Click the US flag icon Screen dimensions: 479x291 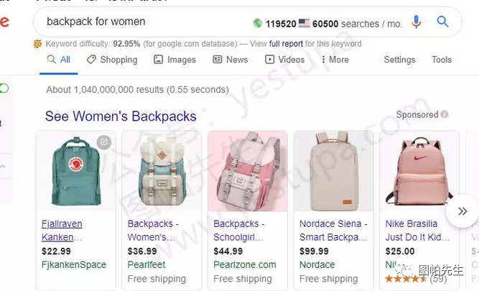click(x=304, y=23)
